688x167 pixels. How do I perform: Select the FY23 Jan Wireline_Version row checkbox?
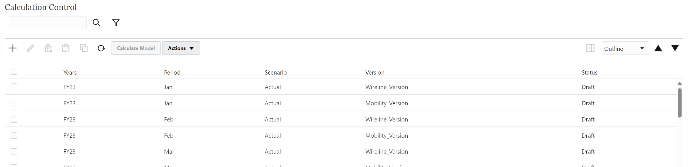(x=14, y=87)
